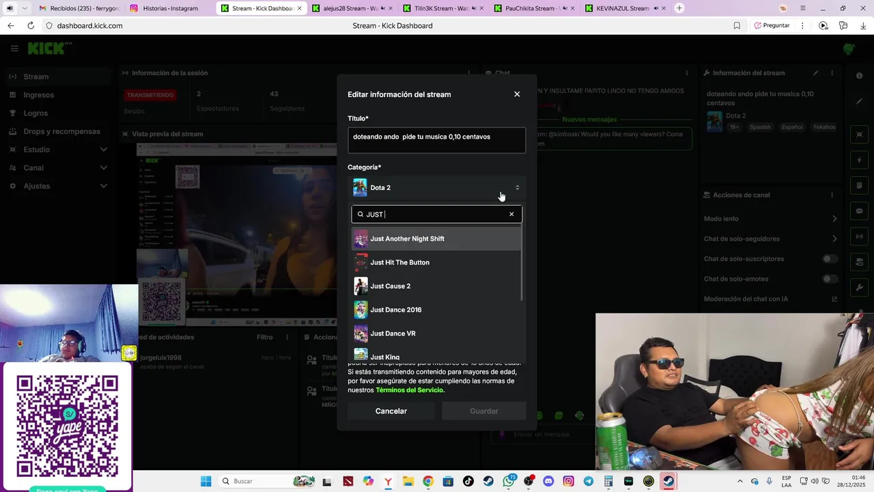Click pencil icon in Información del stream header
This screenshot has width=874, height=492.
pos(815,73)
